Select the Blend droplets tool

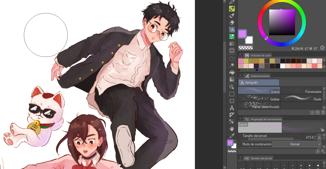pos(232,43)
